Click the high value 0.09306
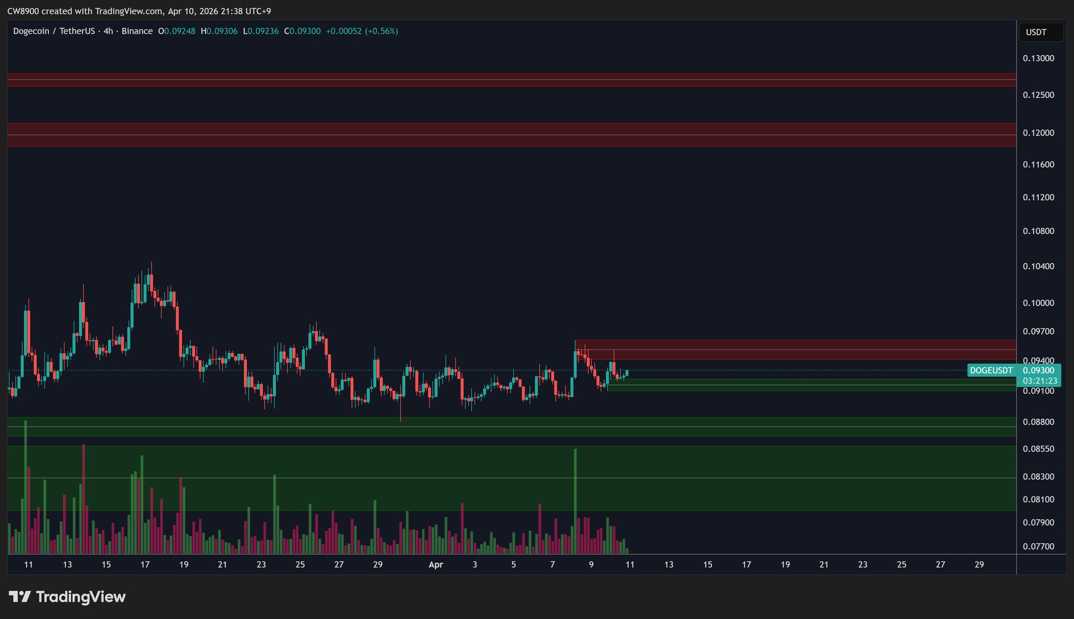This screenshot has width=1074, height=619. click(222, 31)
